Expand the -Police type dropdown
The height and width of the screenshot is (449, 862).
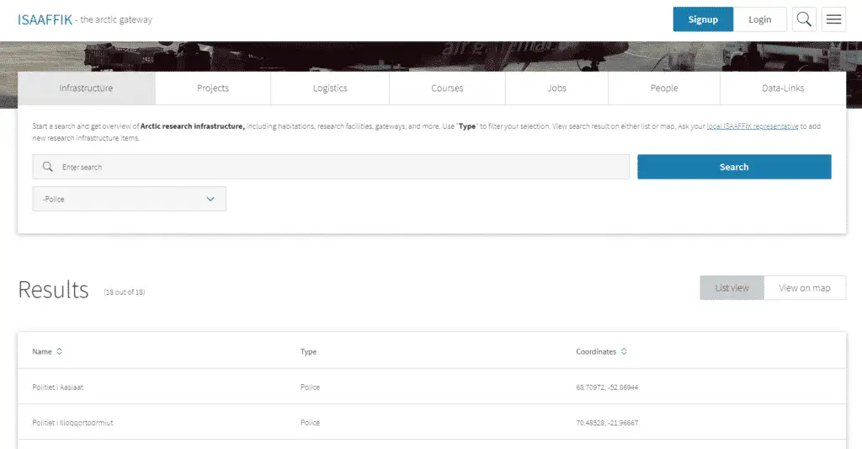pos(129,199)
